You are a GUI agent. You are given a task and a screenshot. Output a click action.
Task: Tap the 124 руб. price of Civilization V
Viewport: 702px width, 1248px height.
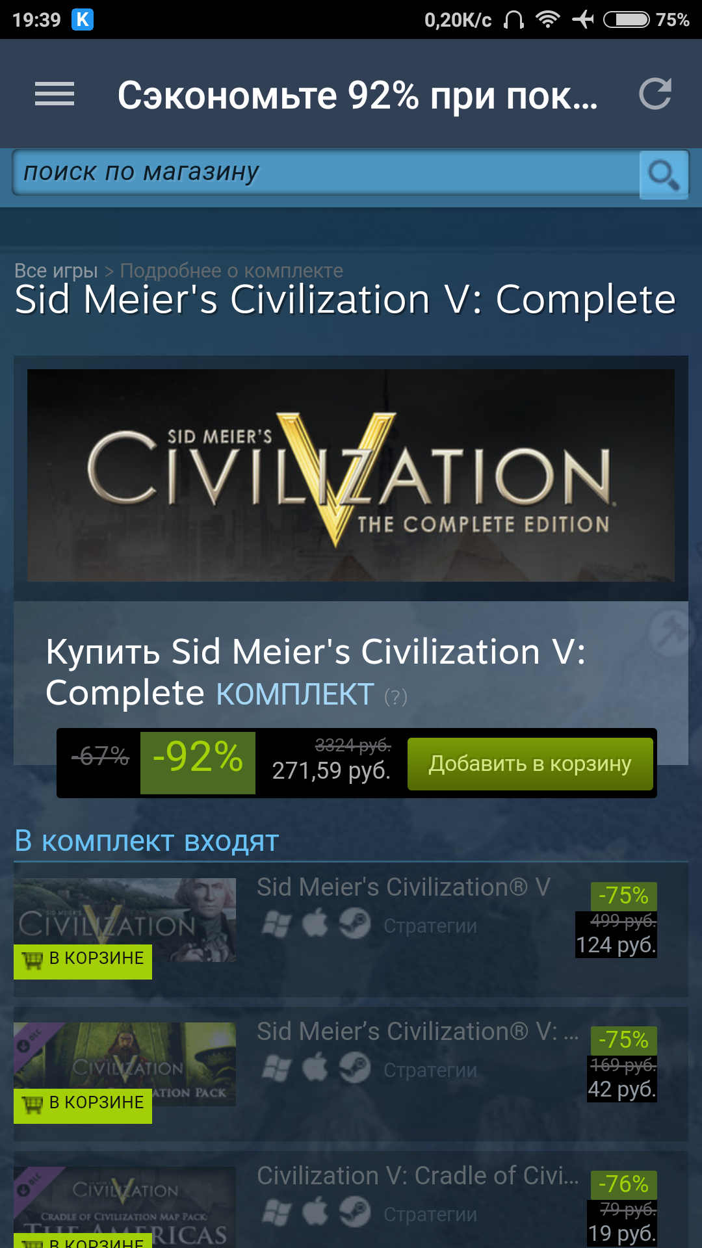(616, 944)
